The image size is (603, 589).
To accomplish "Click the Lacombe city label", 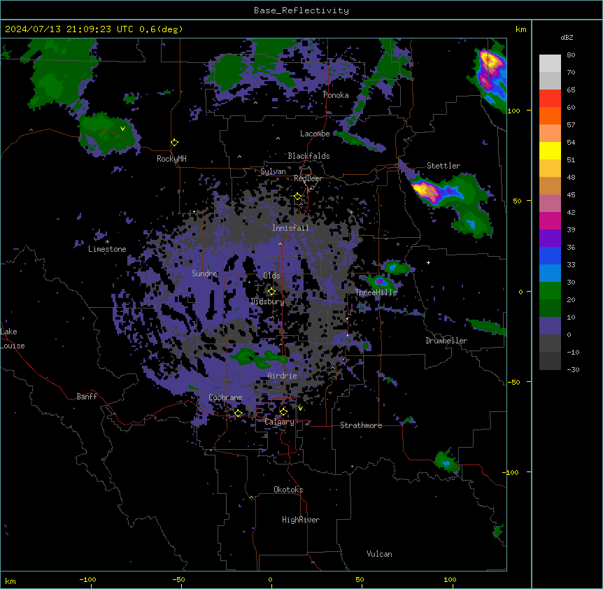I will (x=315, y=134).
